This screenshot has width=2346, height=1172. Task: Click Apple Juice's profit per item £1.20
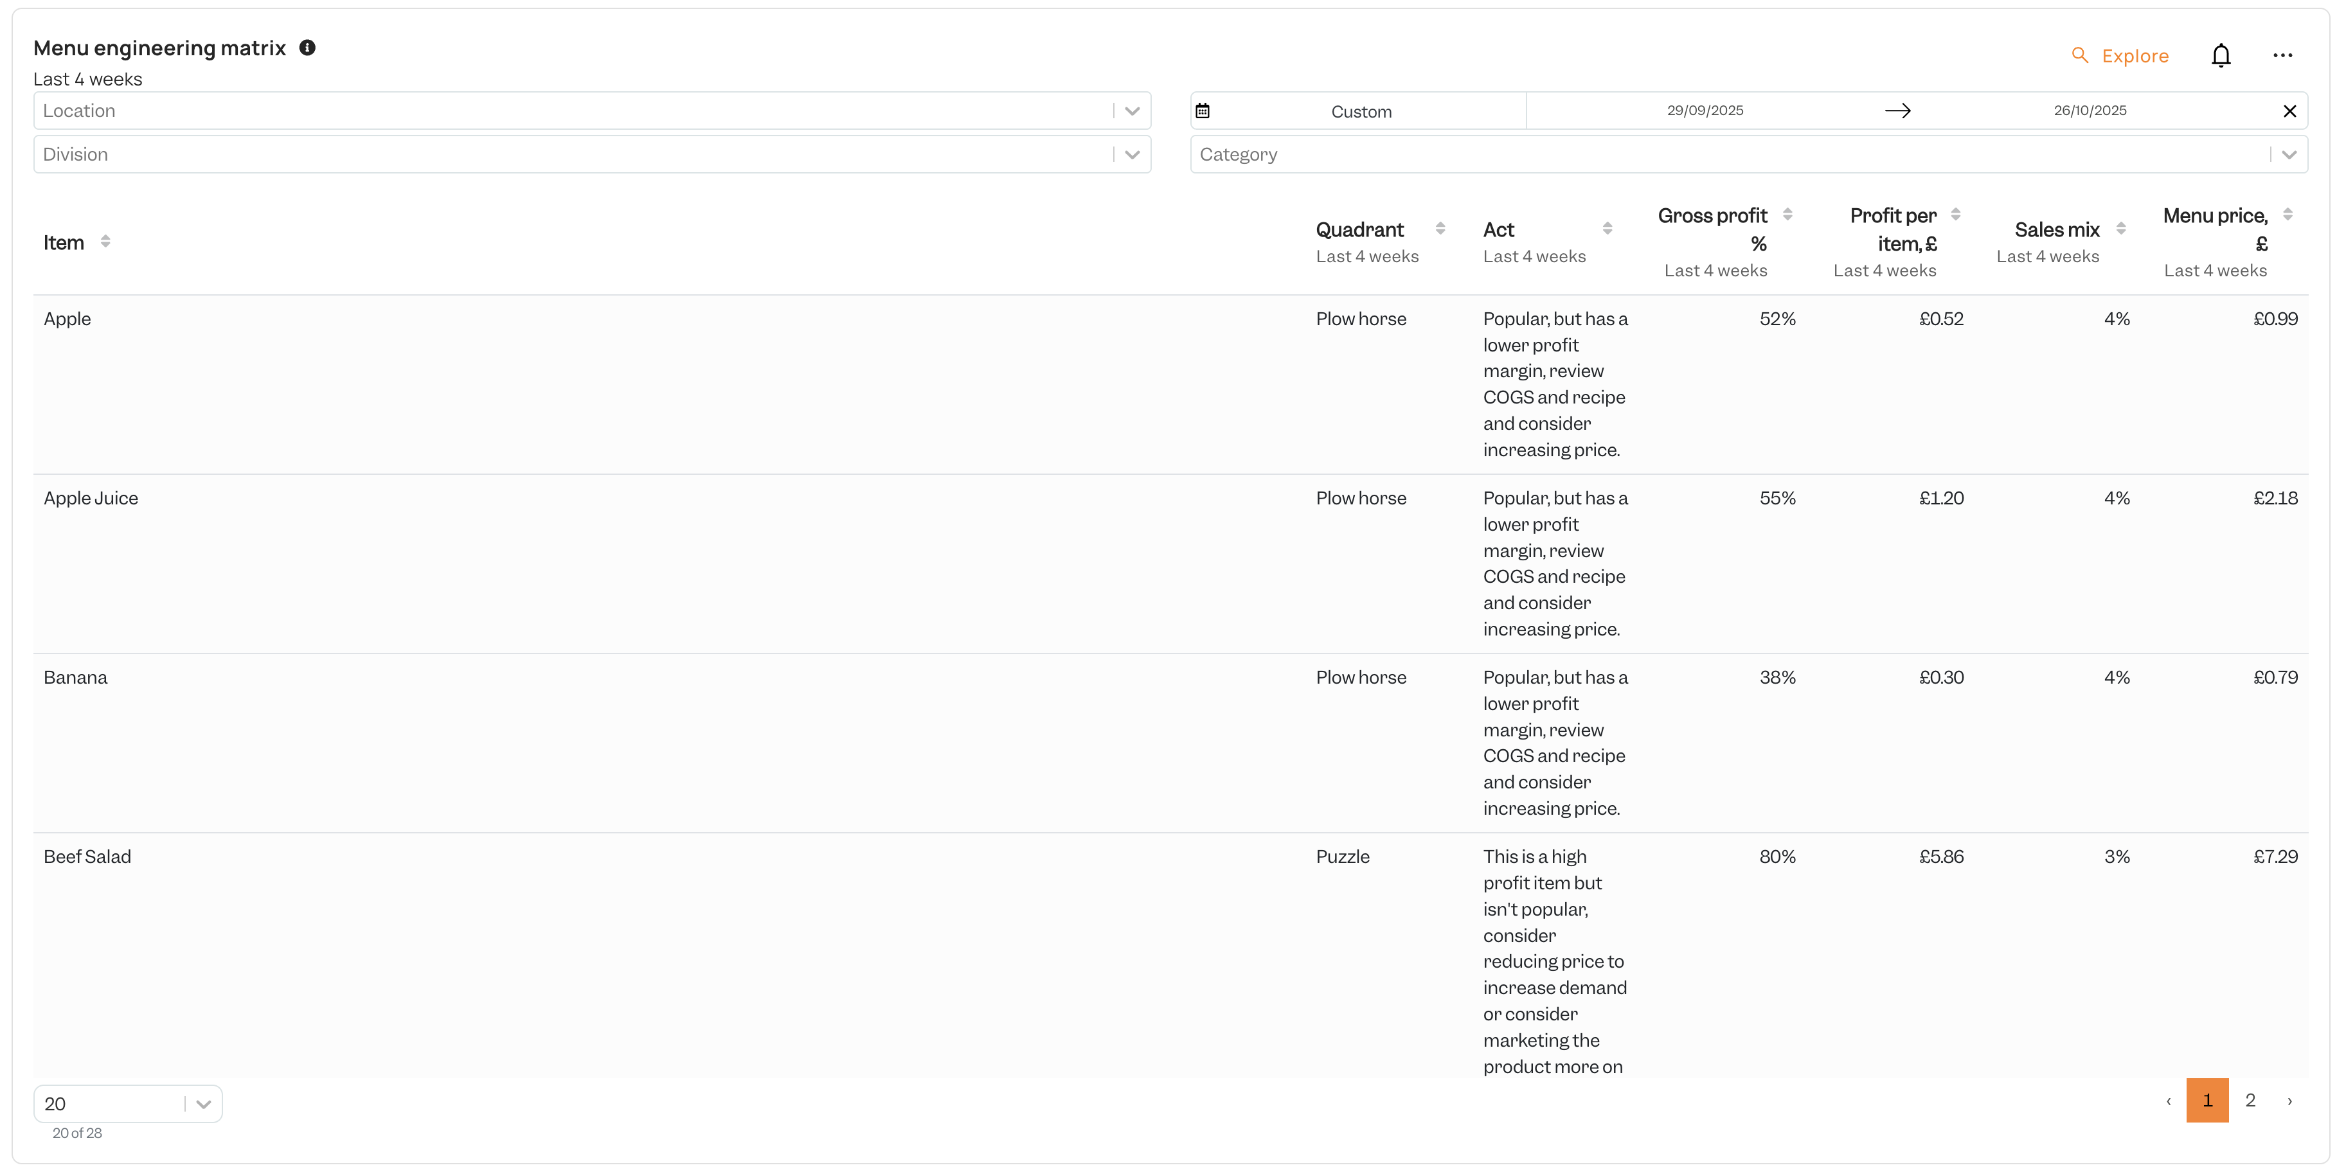[x=1940, y=498]
